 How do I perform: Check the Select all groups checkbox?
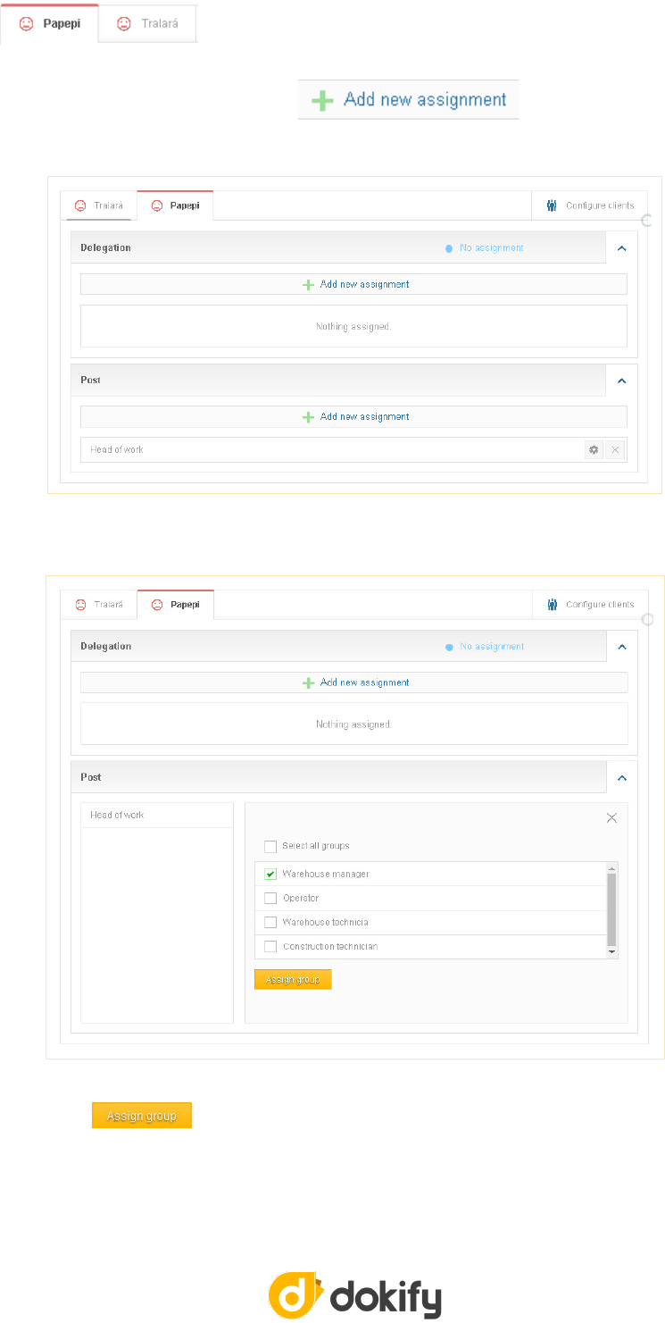[270, 846]
